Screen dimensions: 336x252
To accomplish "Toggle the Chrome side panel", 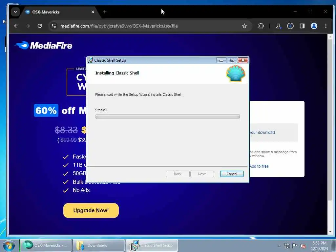I will [x=302, y=26].
